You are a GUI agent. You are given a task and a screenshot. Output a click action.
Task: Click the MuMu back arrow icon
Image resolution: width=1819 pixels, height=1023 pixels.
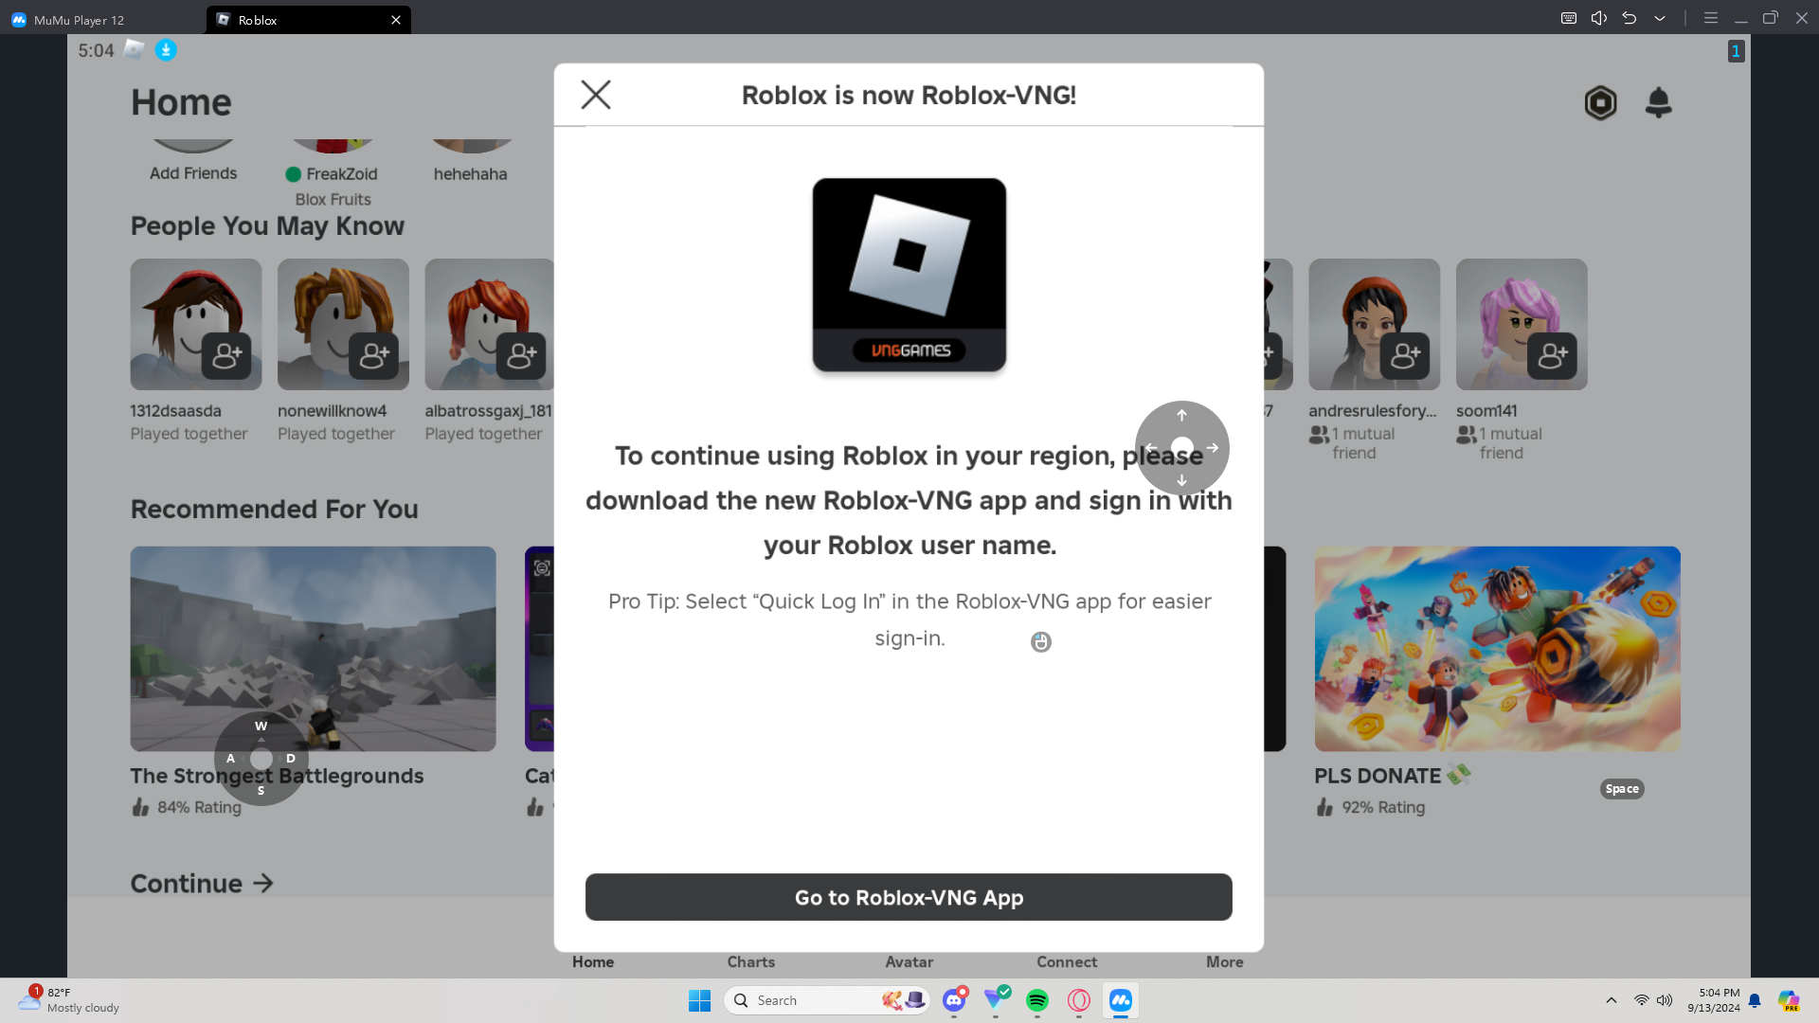click(1630, 18)
